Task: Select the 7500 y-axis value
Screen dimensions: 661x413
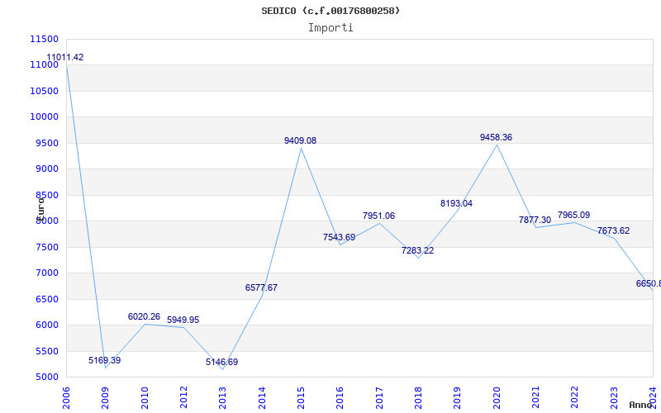Action: tap(46, 247)
